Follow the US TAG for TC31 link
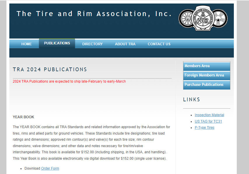 coord(208,121)
